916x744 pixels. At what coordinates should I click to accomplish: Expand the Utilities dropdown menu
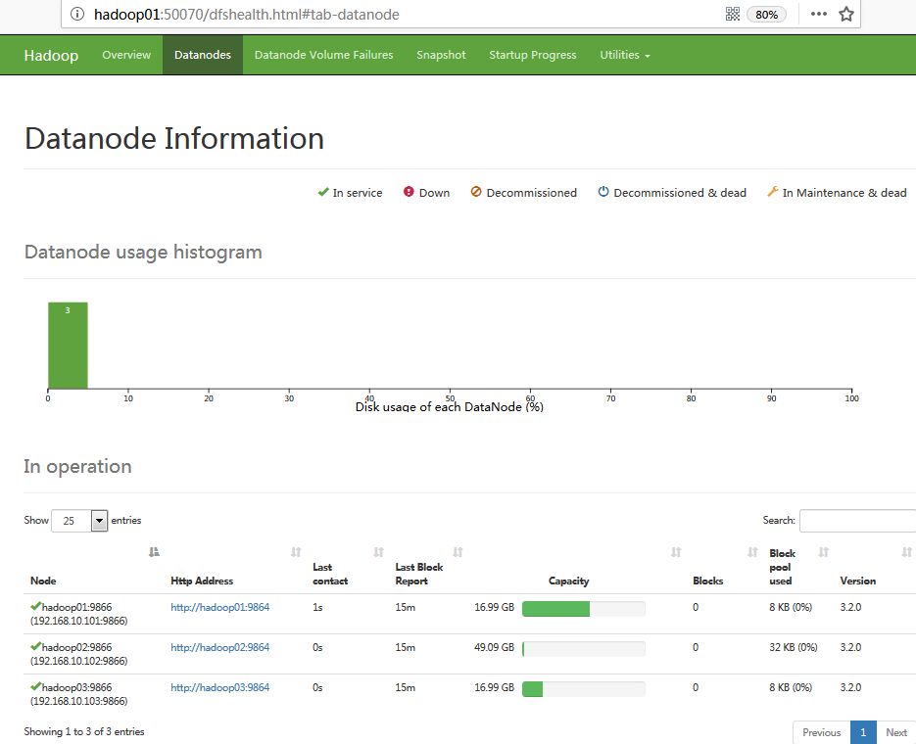pyautogui.click(x=625, y=55)
